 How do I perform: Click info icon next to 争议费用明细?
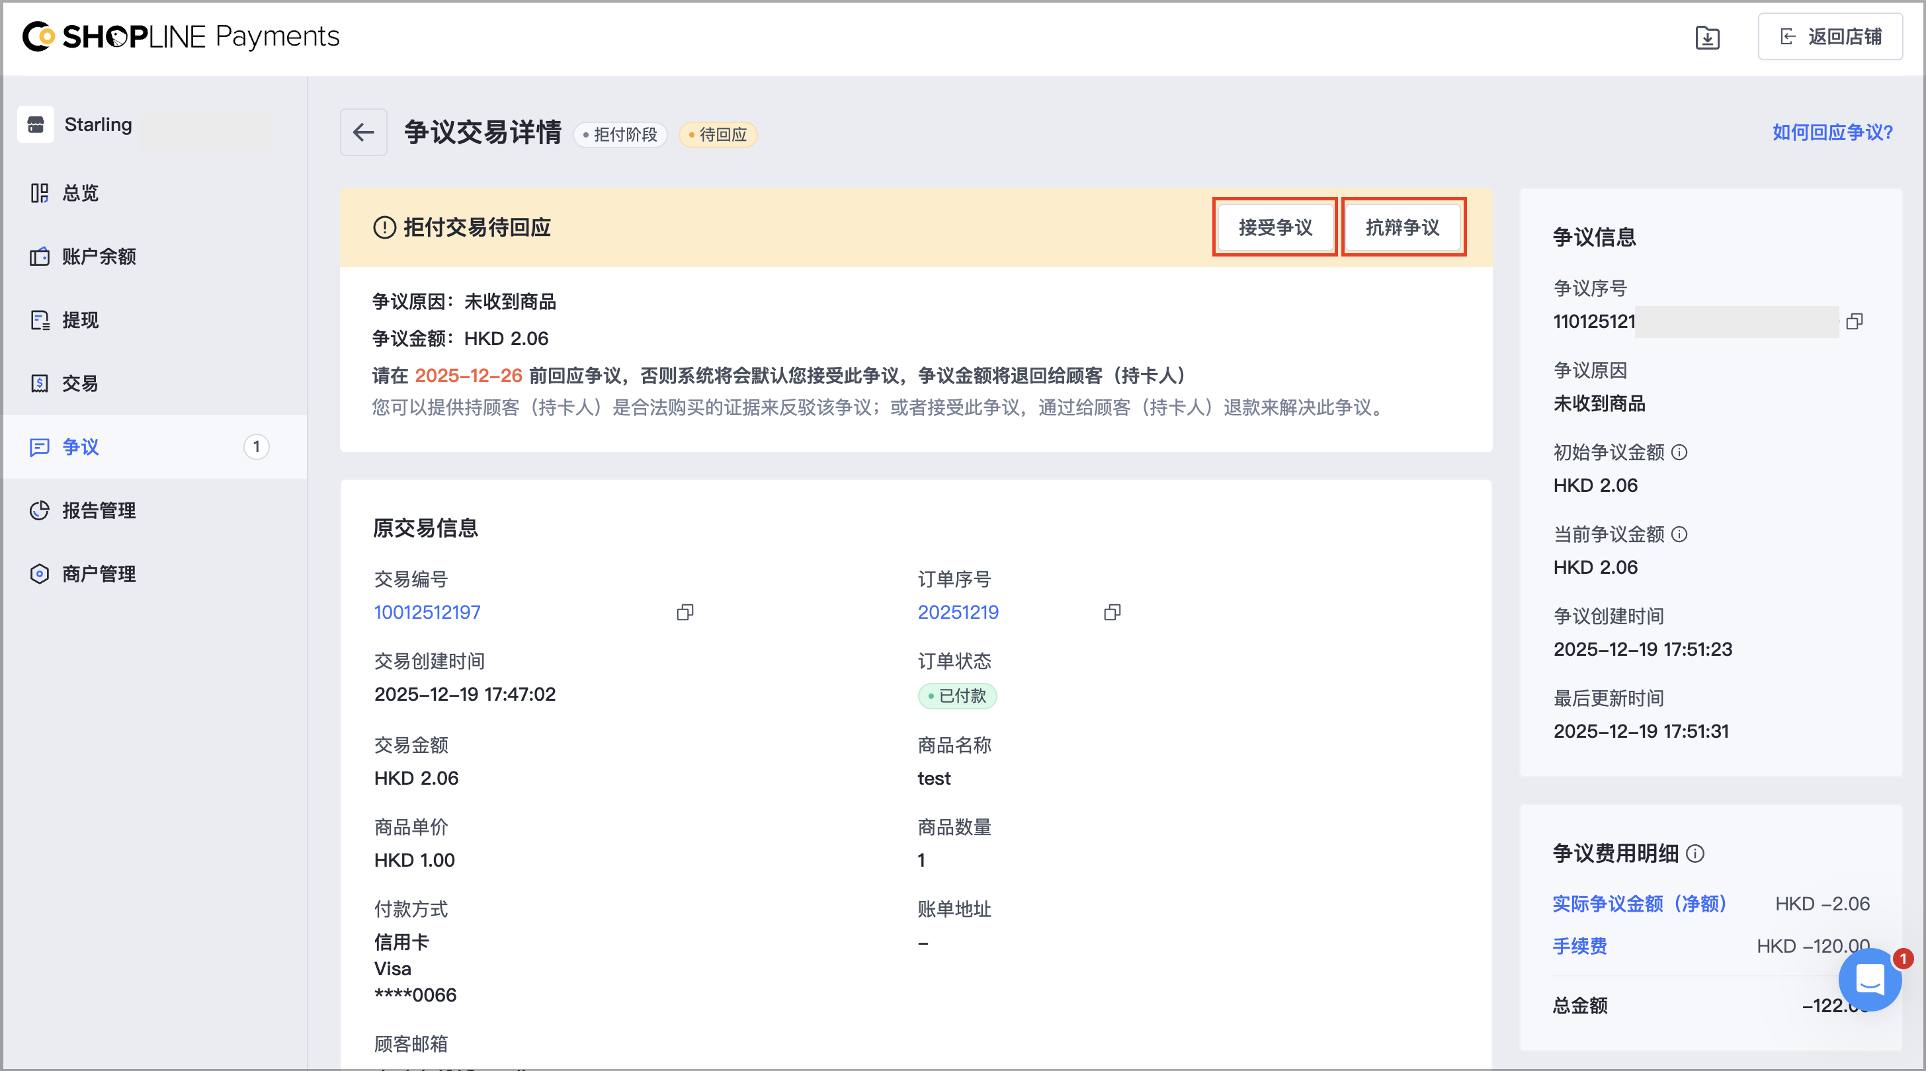[x=1696, y=853]
